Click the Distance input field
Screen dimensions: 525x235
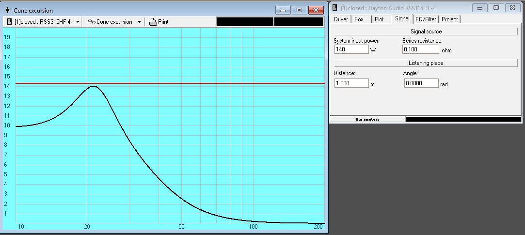[351, 83]
